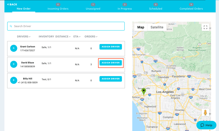Click the Unassigned count badge showing 1
The width and height of the screenshot is (219, 131).
93,4
